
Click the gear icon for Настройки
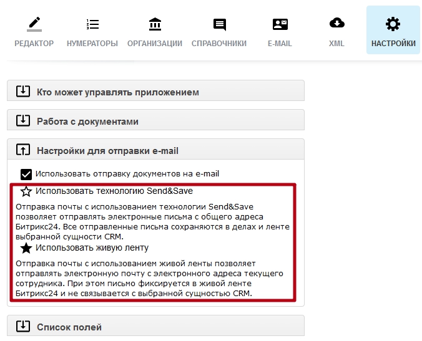[x=393, y=24]
